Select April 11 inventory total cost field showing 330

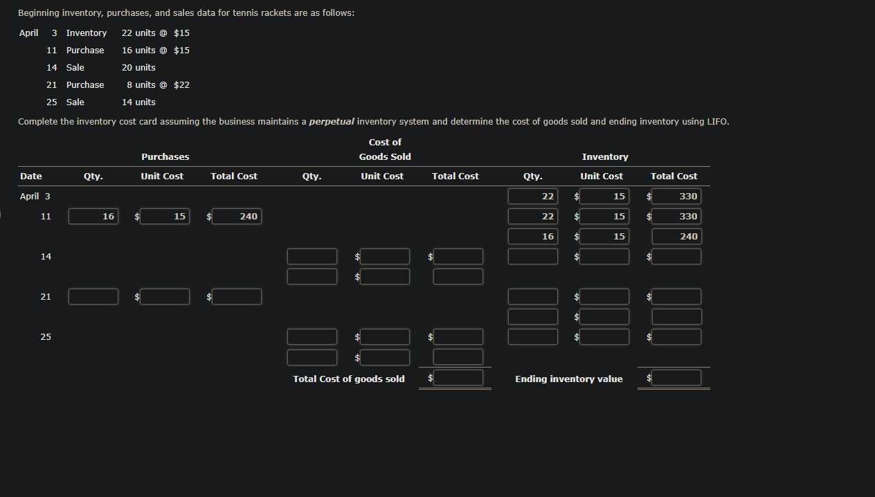[676, 217]
